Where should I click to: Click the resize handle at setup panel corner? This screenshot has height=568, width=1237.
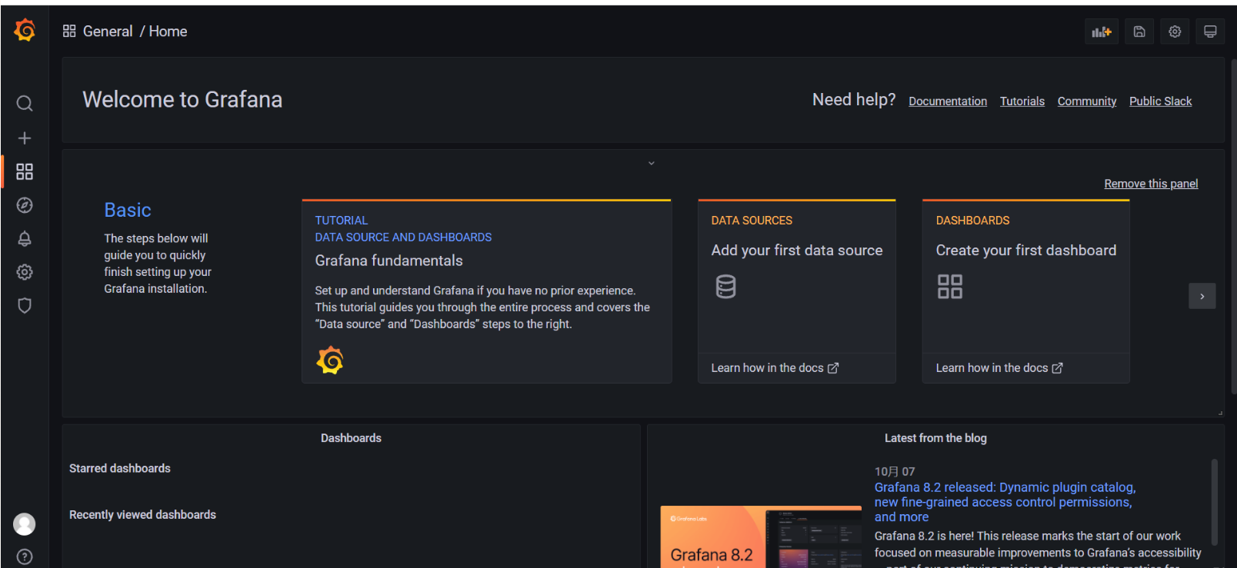coord(1220,413)
